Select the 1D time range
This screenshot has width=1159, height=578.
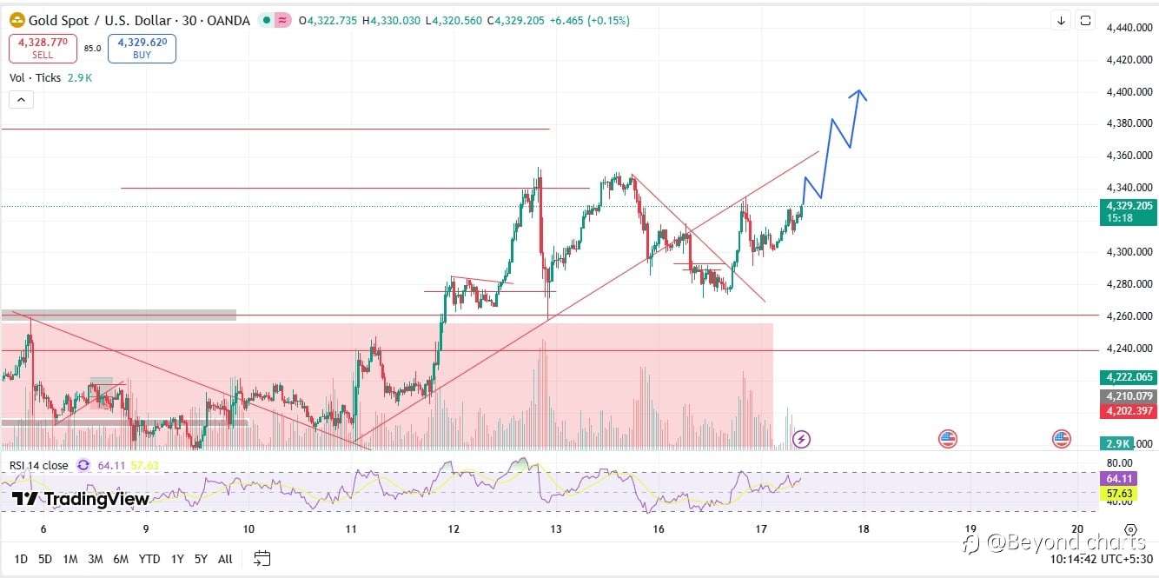tap(21, 559)
